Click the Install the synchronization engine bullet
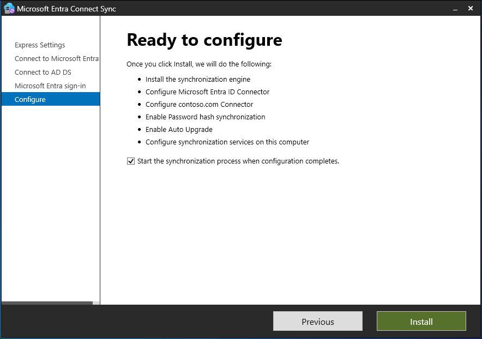This screenshot has width=482, height=339. [197, 79]
